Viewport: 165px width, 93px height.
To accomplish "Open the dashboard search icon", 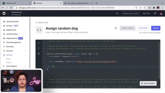I will pyautogui.click(x=117, y=13).
